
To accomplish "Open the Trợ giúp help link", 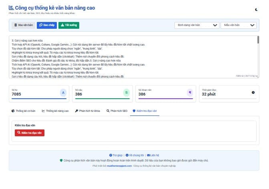I will (116, 155).
